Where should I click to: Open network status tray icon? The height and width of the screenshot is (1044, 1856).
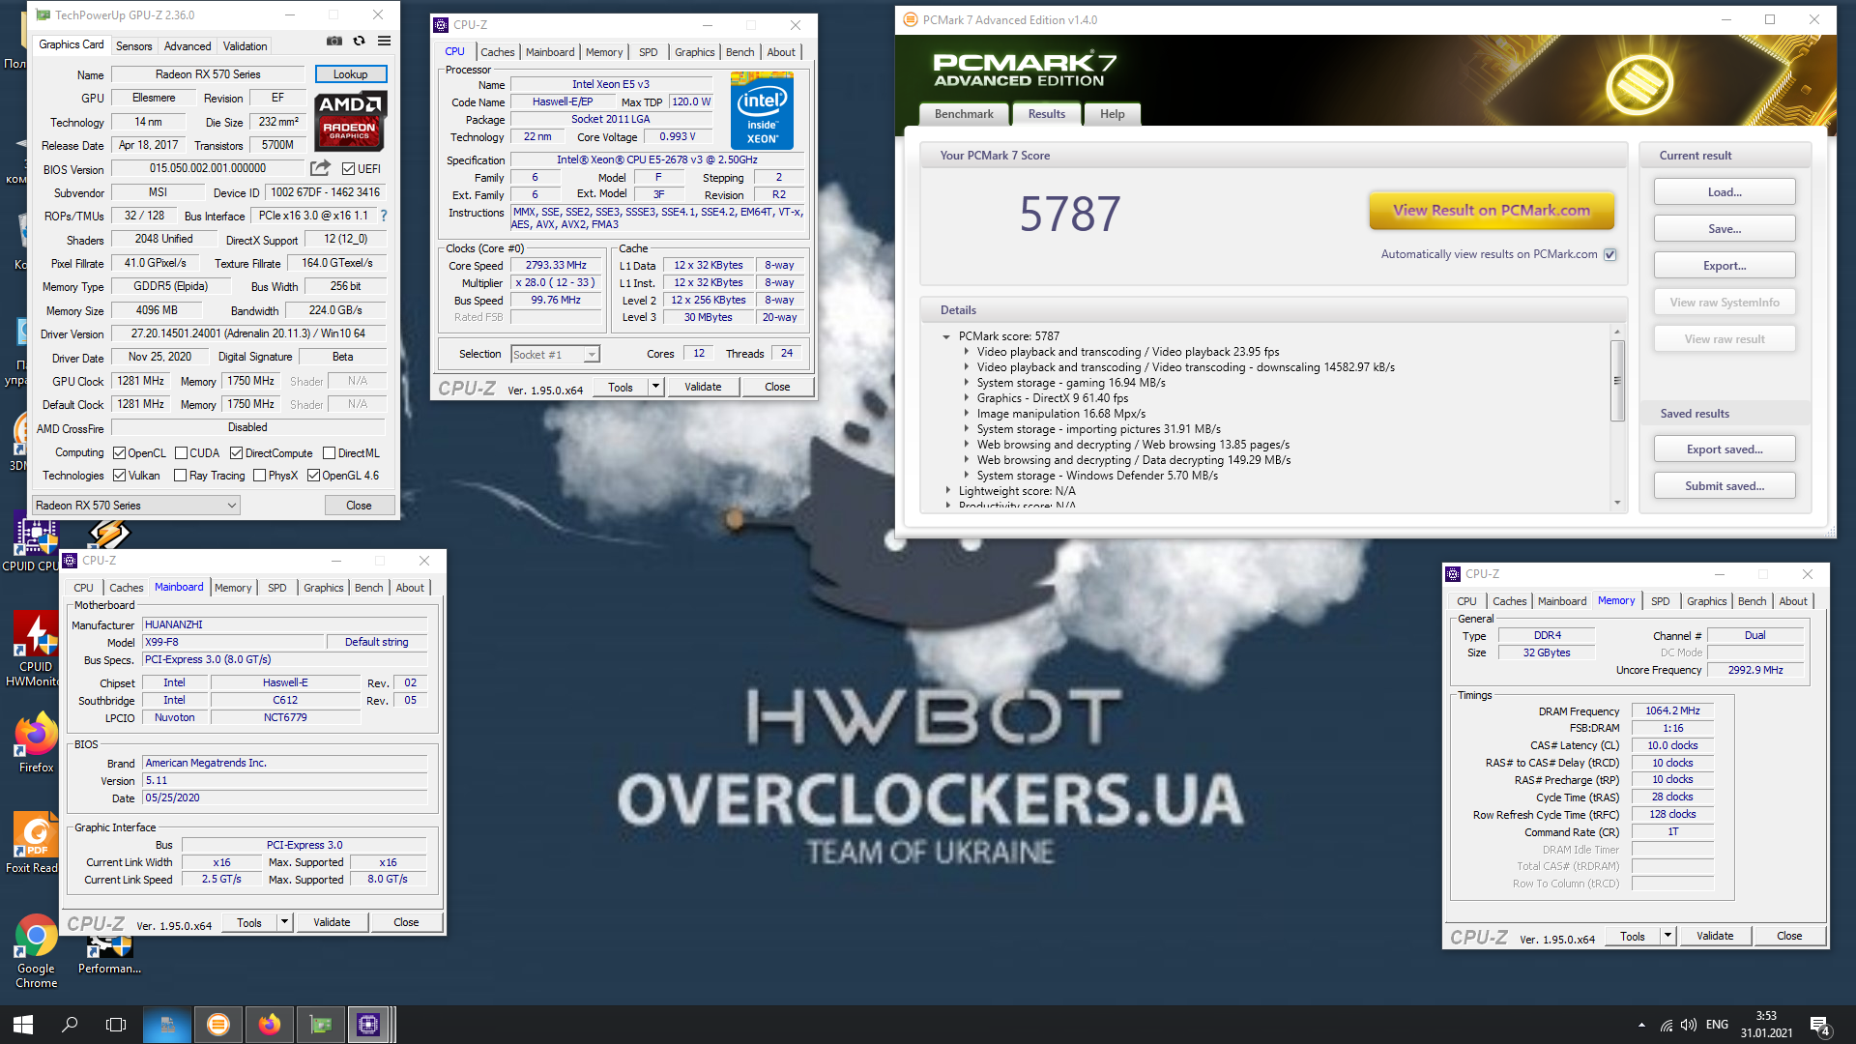(x=1666, y=1025)
